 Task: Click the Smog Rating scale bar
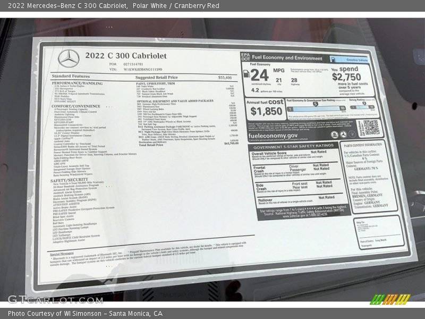click(362, 107)
